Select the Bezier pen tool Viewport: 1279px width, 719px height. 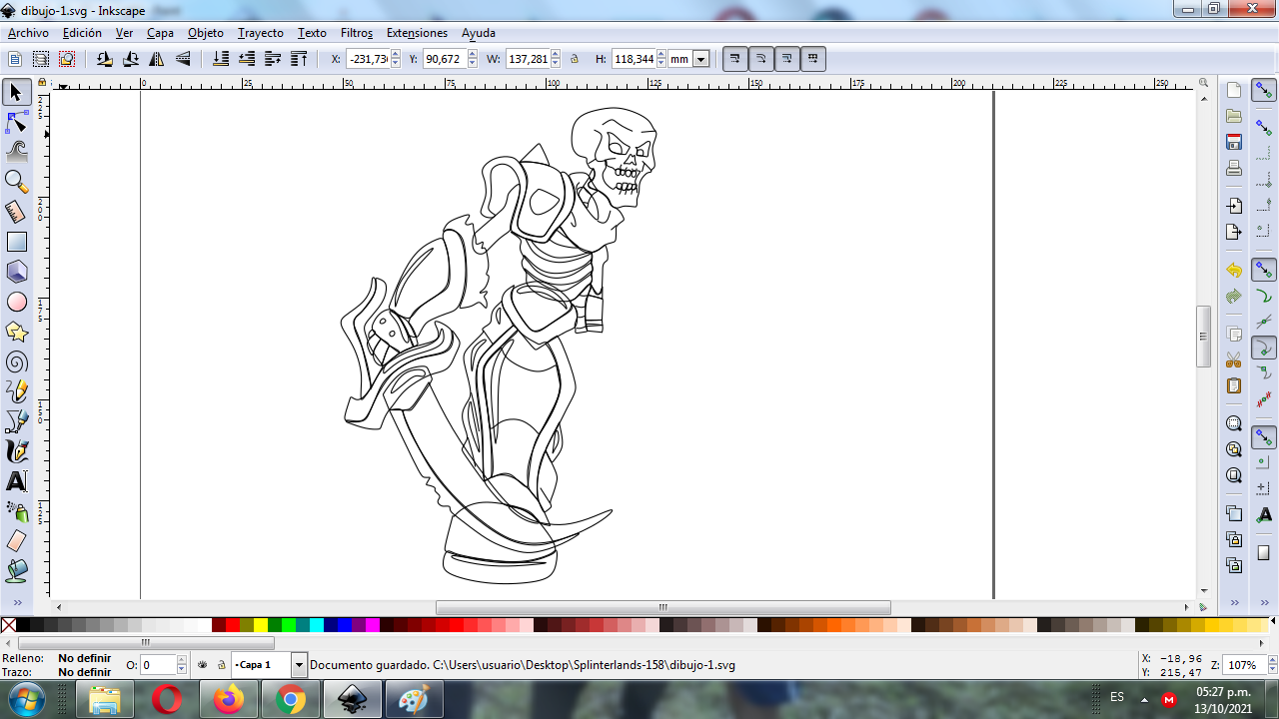click(x=16, y=421)
